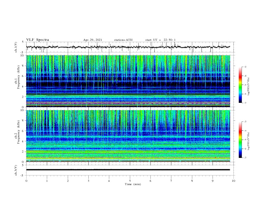Click time axis tick label "8"
263x203 pixels.
click(x=192, y=181)
